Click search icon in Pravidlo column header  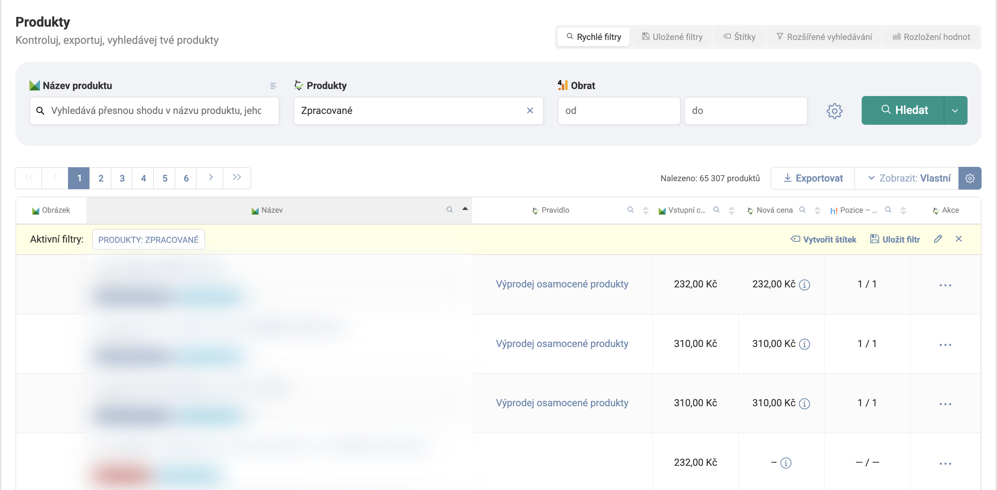tap(630, 210)
